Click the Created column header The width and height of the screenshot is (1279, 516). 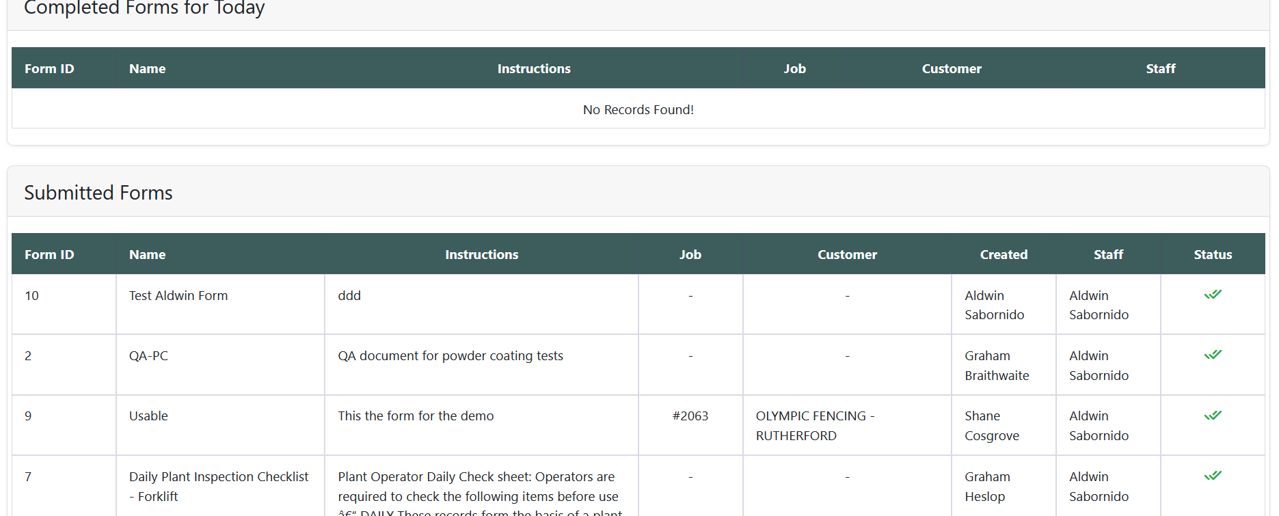point(1003,254)
